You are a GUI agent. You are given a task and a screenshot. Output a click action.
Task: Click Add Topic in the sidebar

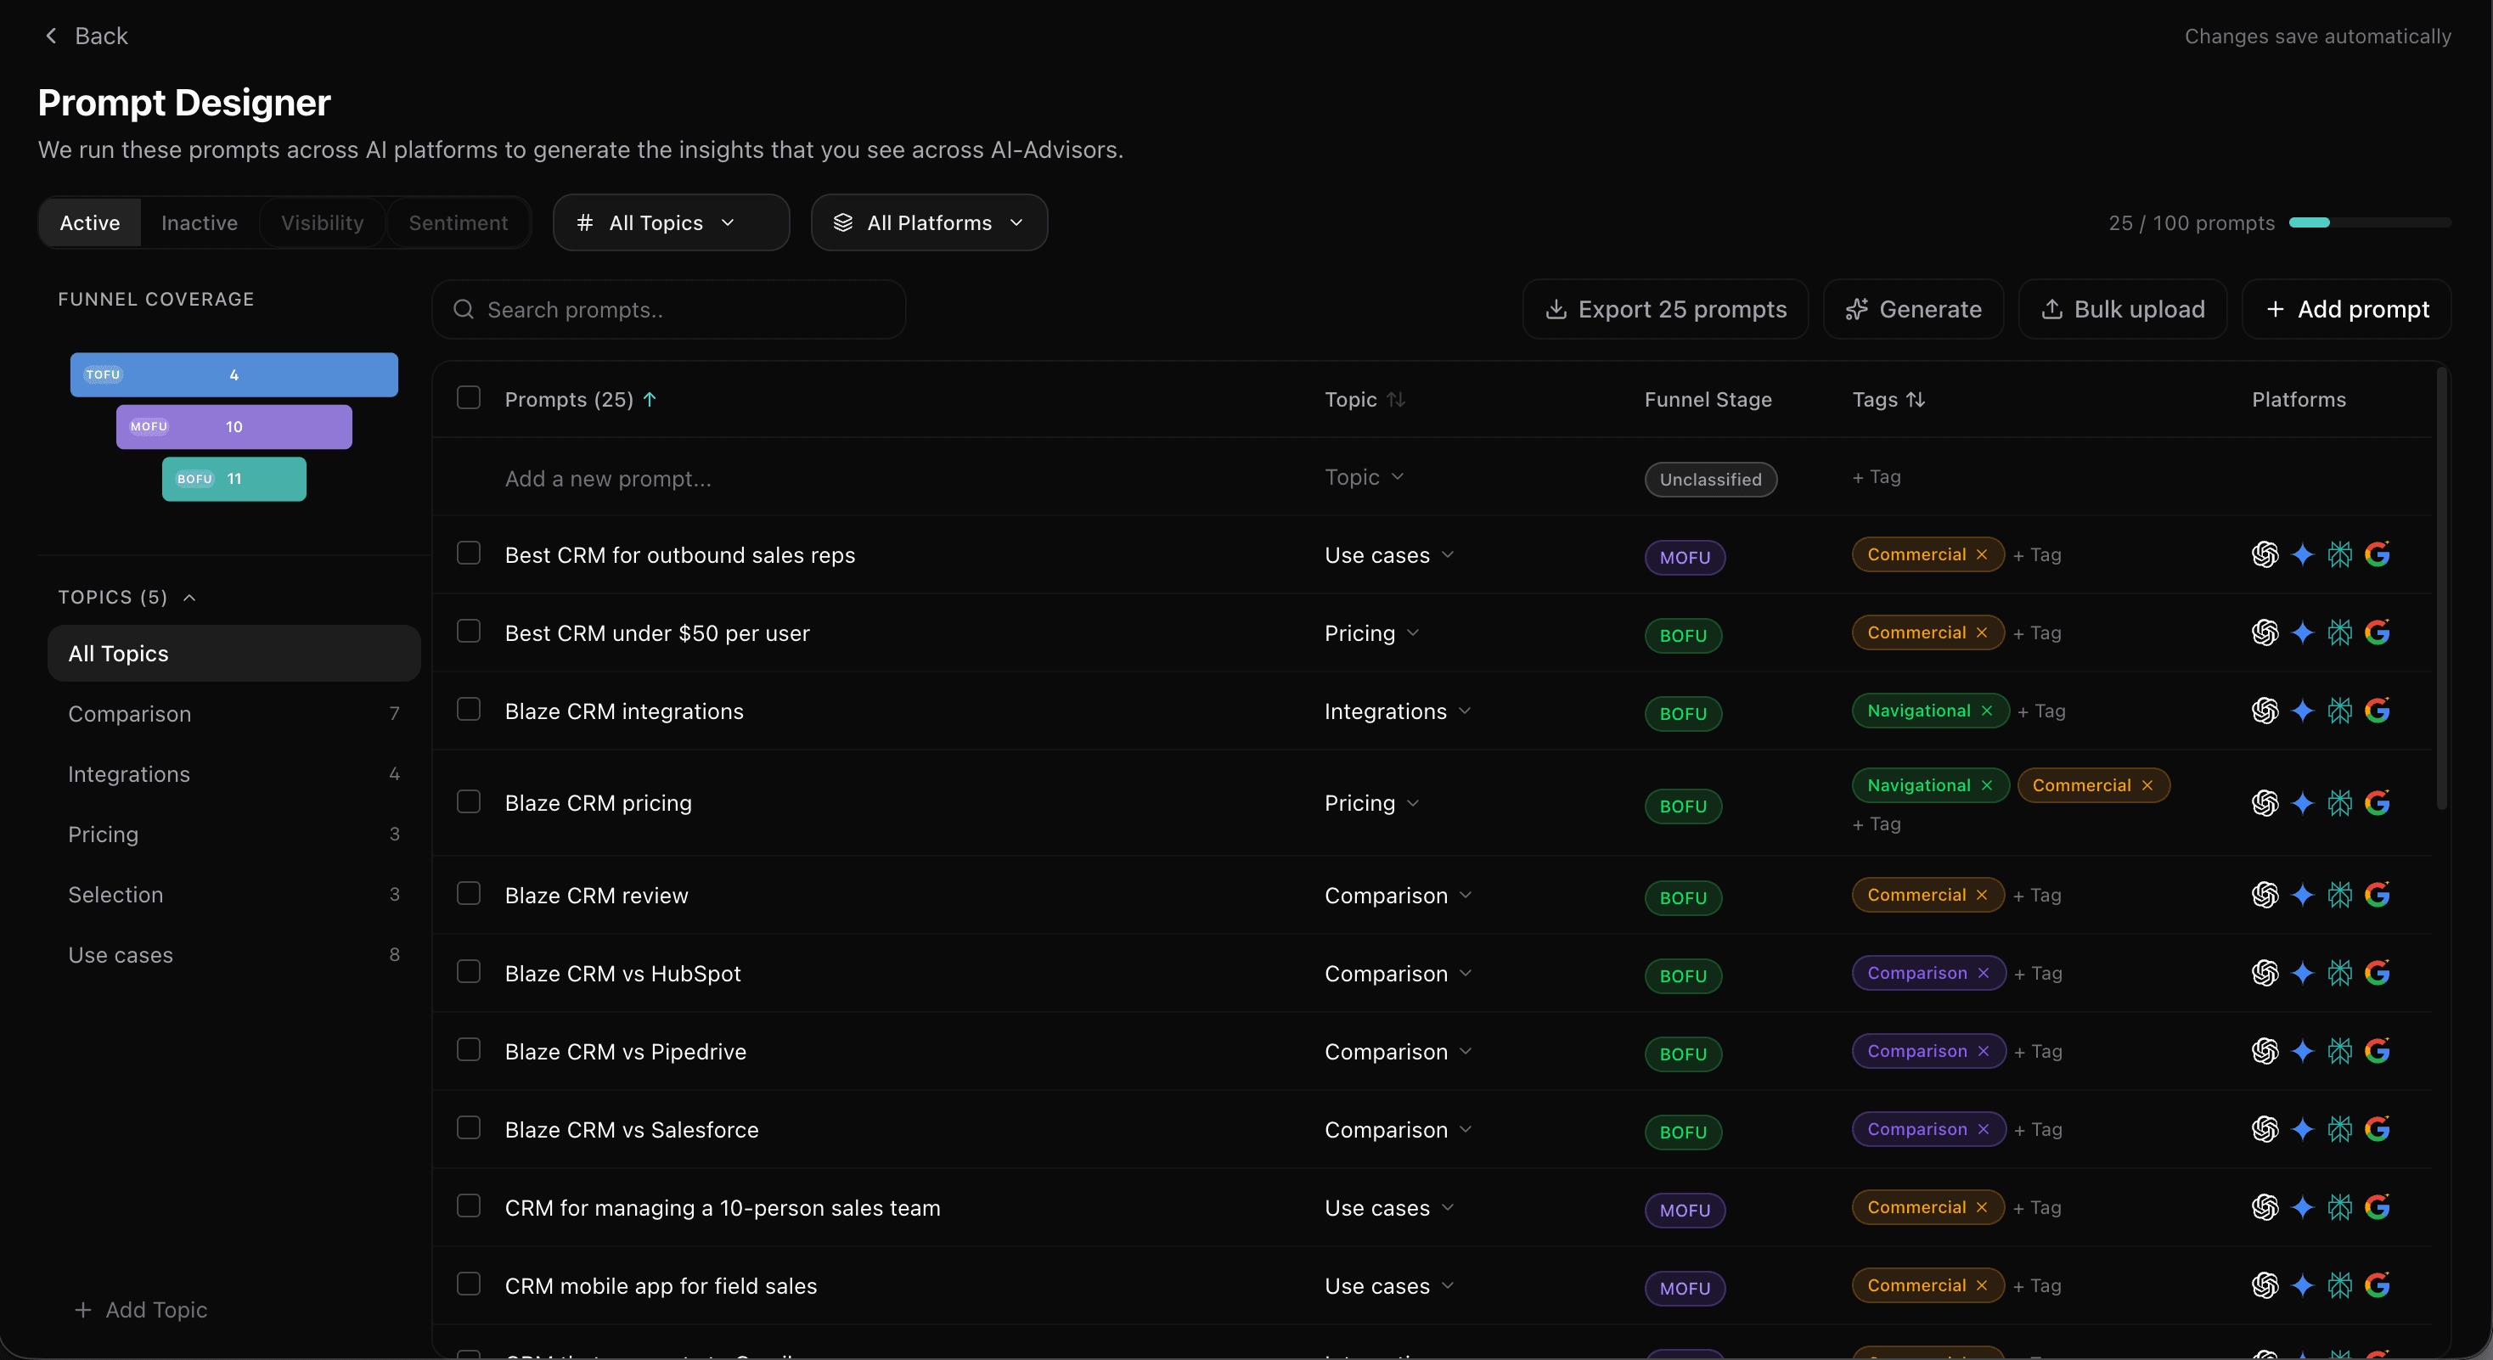point(140,1310)
